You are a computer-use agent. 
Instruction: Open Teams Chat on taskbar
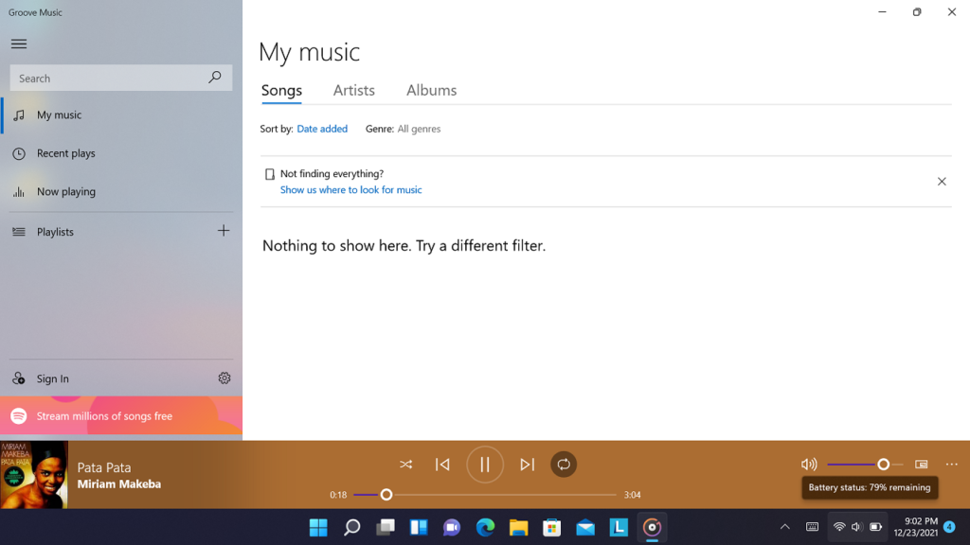(x=452, y=527)
